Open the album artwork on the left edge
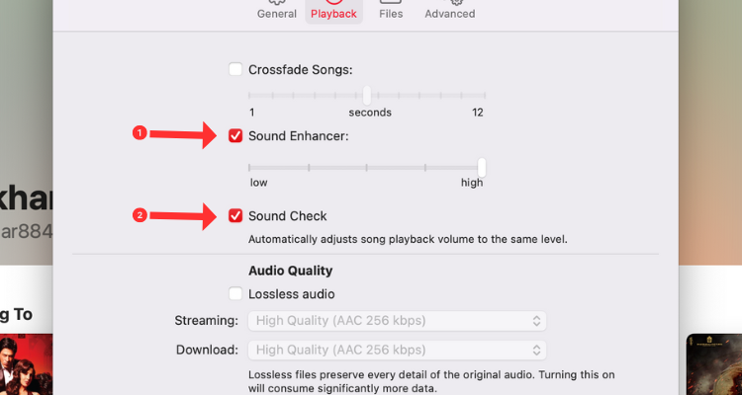 26,363
